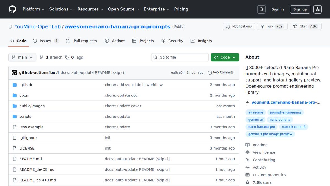
Task: Switch to the Projects tab
Action: tap(143, 41)
